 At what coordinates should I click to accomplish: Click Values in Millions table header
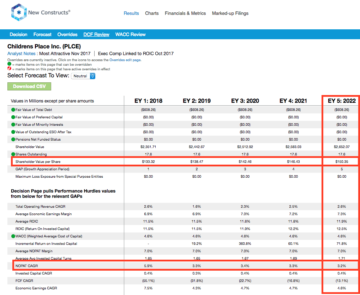(x=52, y=101)
